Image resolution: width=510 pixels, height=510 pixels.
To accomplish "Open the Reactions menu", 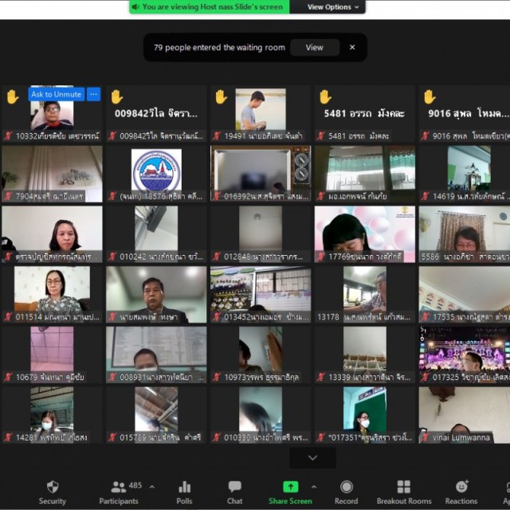I will click(461, 492).
